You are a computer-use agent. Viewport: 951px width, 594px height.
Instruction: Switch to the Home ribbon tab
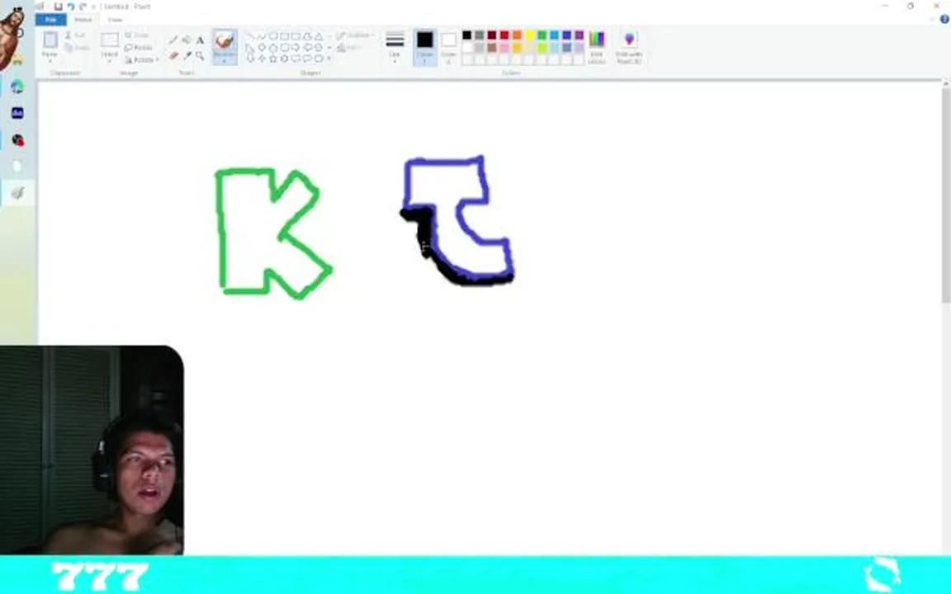83,20
